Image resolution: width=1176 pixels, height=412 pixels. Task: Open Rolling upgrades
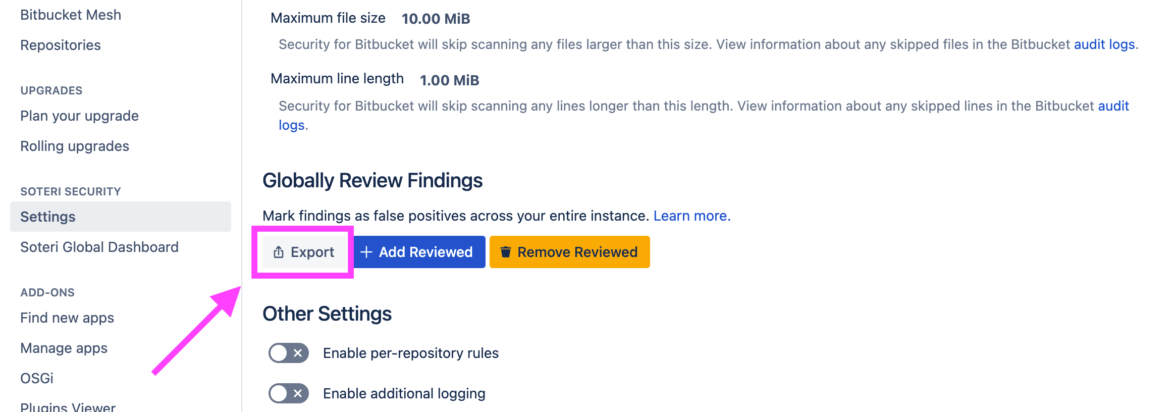[74, 146]
